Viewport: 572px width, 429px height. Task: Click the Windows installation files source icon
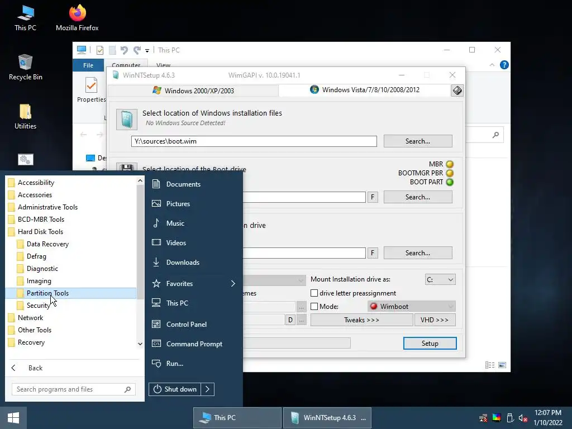pyautogui.click(x=127, y=120)
